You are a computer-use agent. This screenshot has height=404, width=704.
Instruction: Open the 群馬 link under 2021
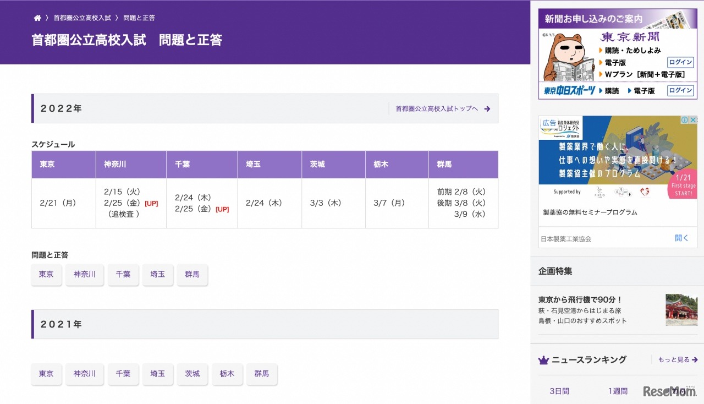[262, 374]
